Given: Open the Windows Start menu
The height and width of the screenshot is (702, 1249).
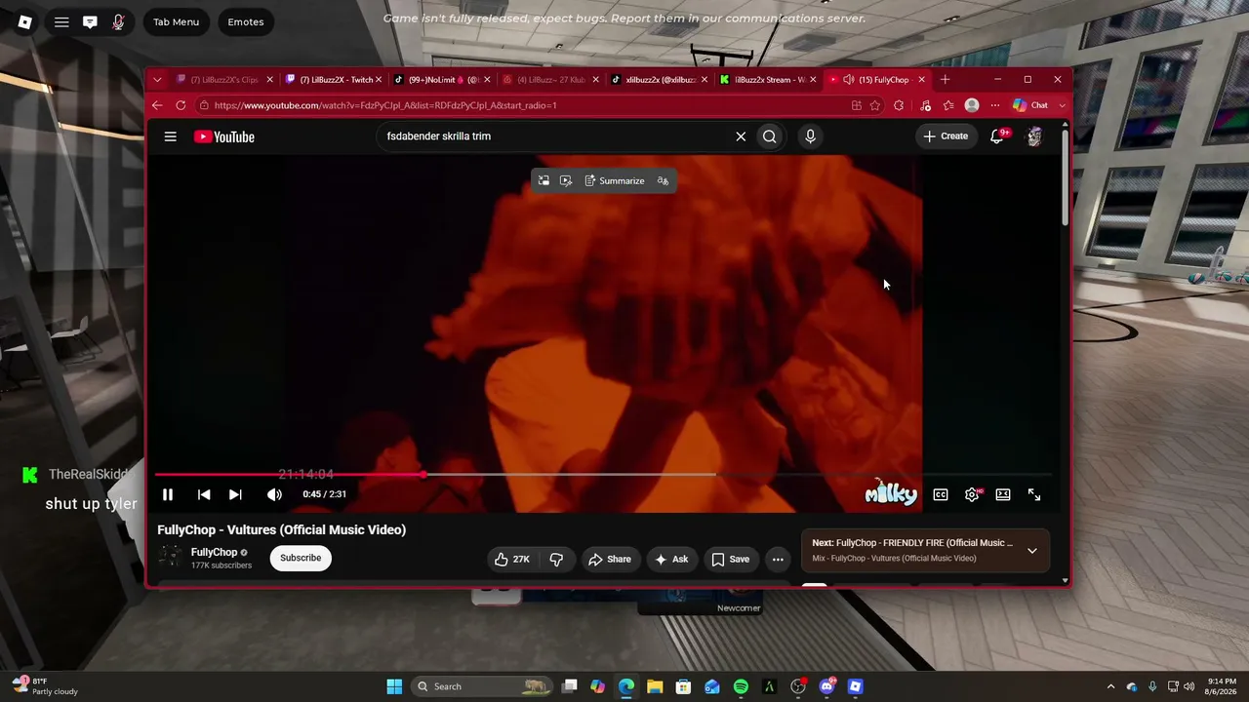Looking at the screenshot, I should coord(394,686).
